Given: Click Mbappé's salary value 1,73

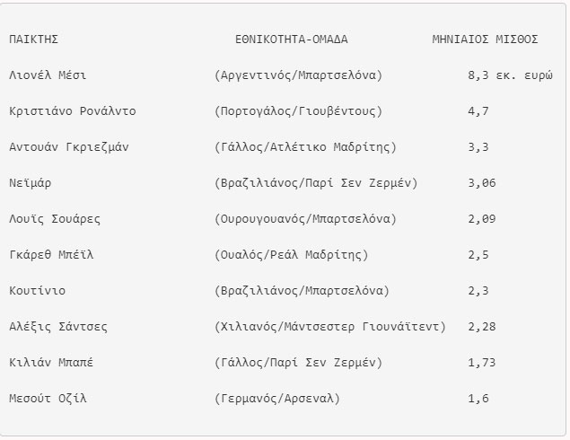Looking at the screenshot, I should coord(482,363).
